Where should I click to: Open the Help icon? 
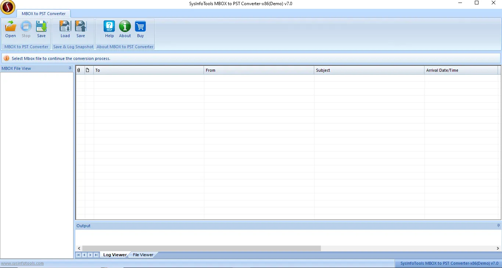coord(110,29)
